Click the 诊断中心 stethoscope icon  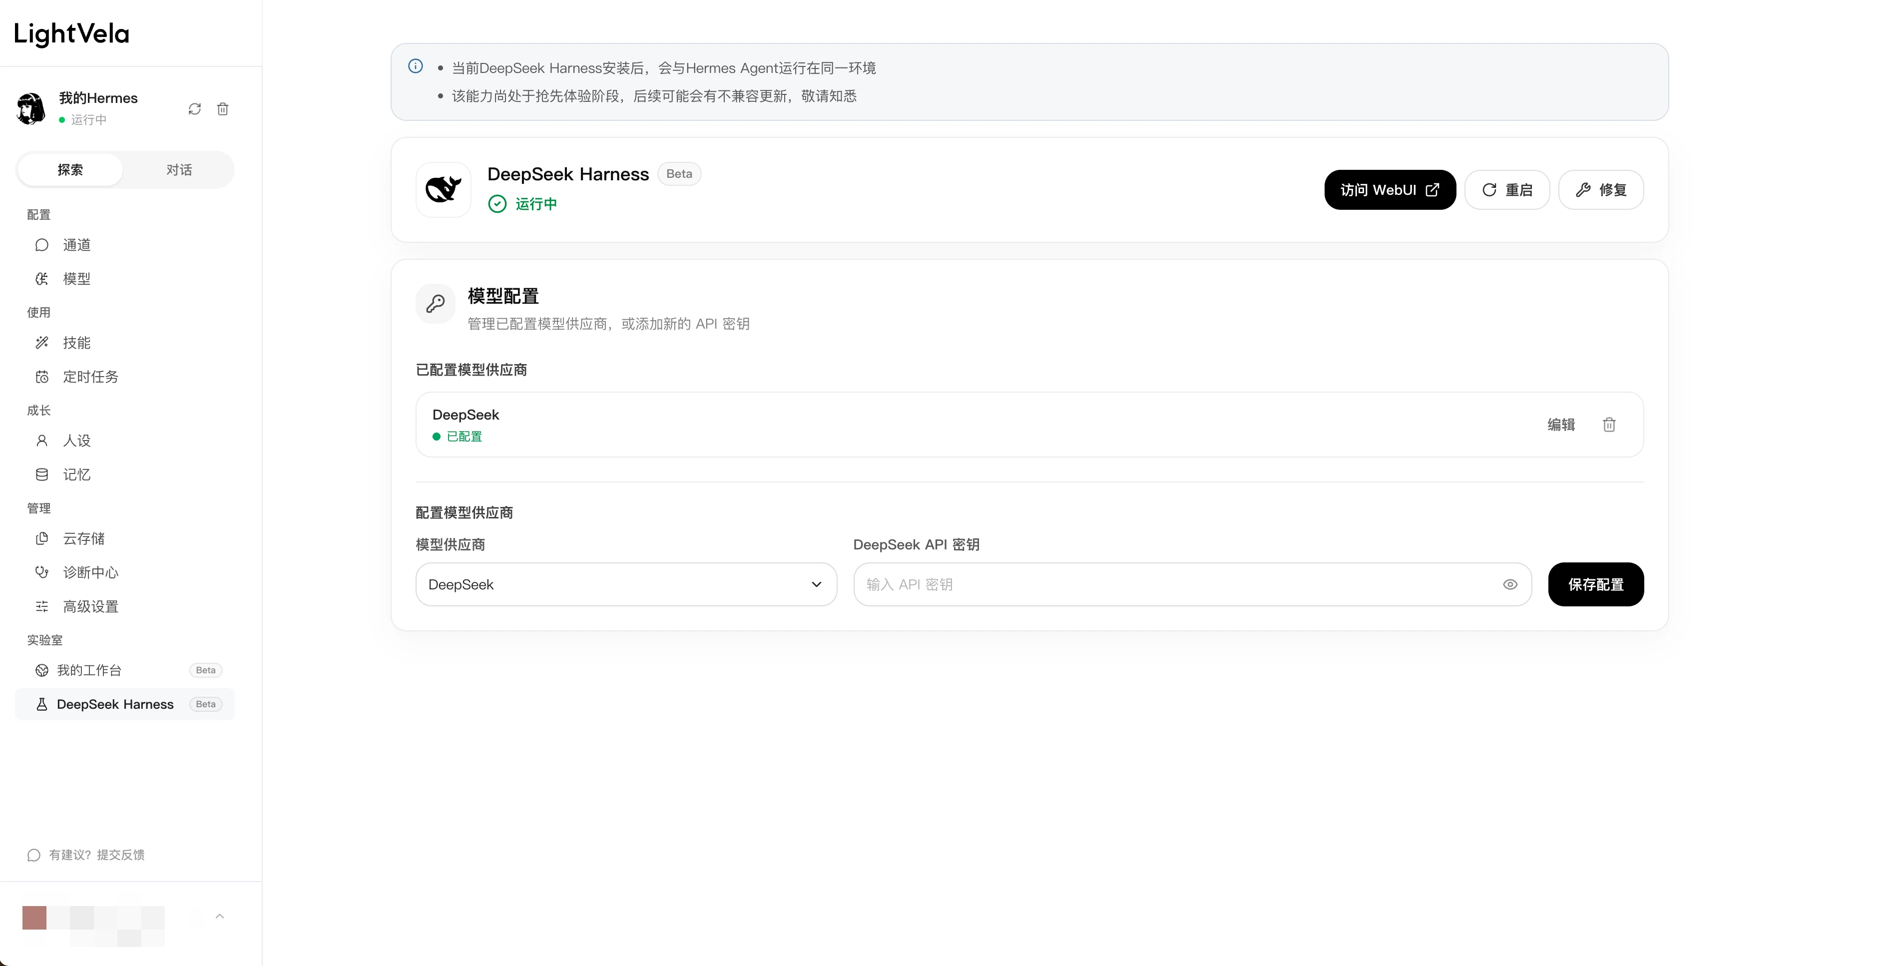tap(42, 573)
